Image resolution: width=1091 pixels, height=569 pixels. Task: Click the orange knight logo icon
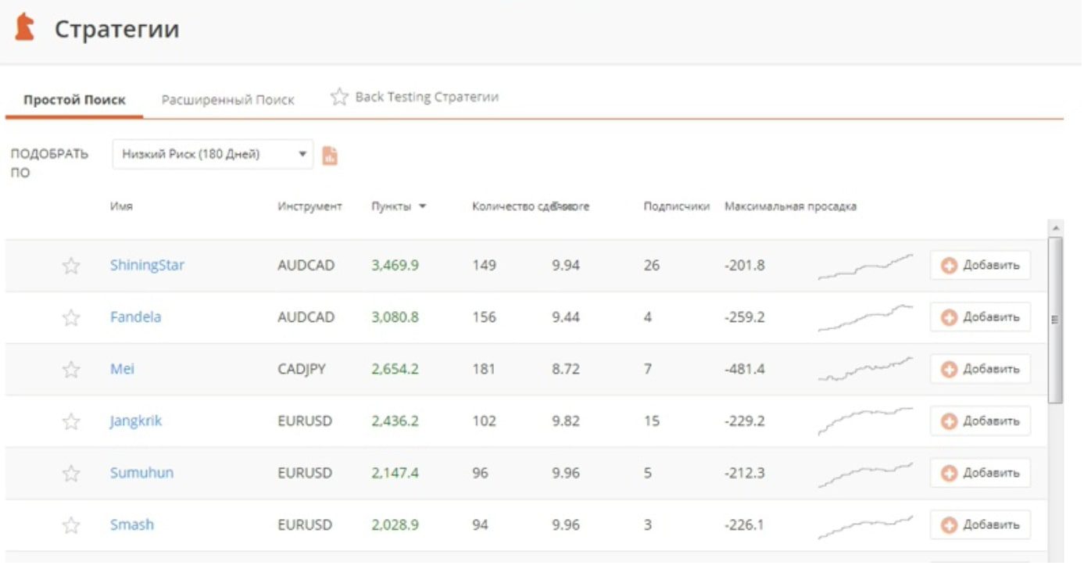pyautogui.click(x=25, y=27)
